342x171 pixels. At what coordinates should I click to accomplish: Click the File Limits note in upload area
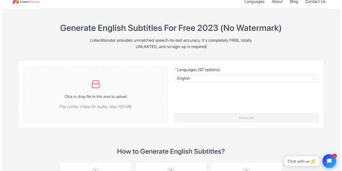click(96, 107)
